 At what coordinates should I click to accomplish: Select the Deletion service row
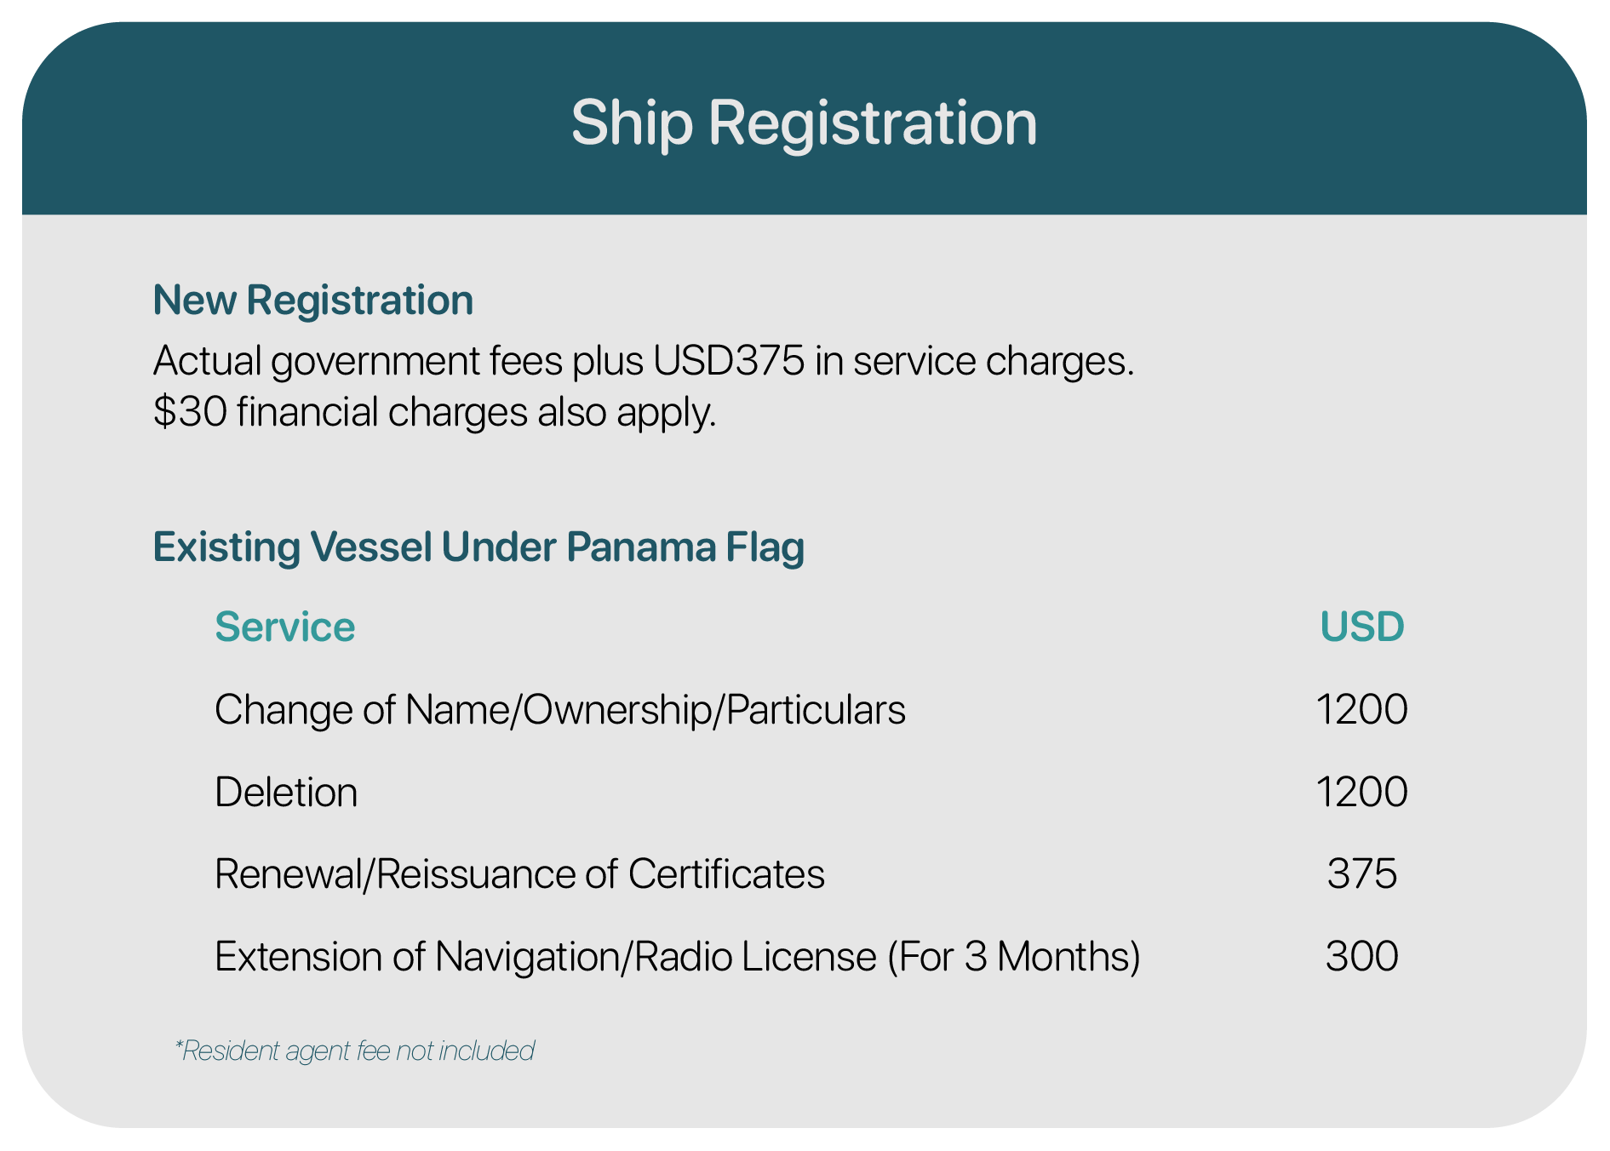click(811, 792)
